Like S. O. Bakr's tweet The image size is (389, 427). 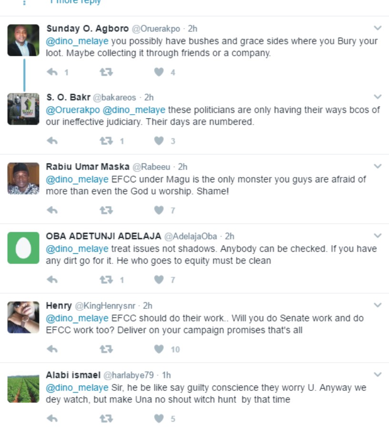pos(159,141)
